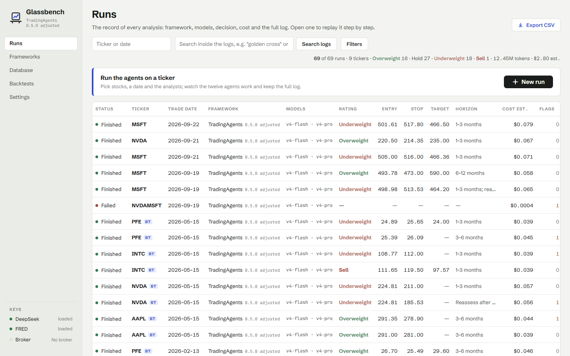Go to the Database page
Screen dimensions: 570x356
tap(41, 70)
